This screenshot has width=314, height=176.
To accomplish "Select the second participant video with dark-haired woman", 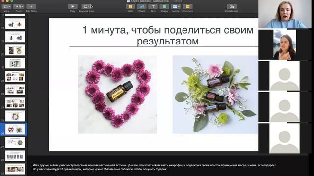I will pos(285,44).
